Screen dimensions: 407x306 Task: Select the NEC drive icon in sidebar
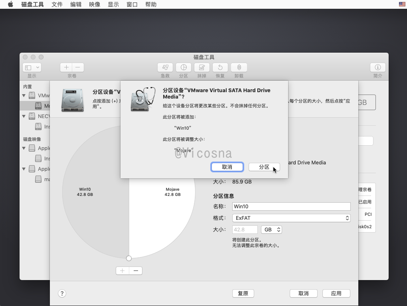(32, 116)
